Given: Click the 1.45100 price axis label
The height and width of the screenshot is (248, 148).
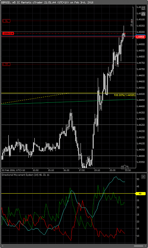Looking at the screenshot, I should (x=141, y=19).
